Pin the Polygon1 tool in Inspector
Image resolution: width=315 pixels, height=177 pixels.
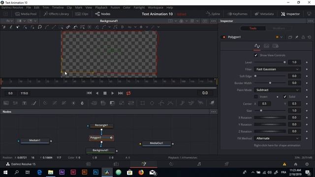[x=296, y=37]
